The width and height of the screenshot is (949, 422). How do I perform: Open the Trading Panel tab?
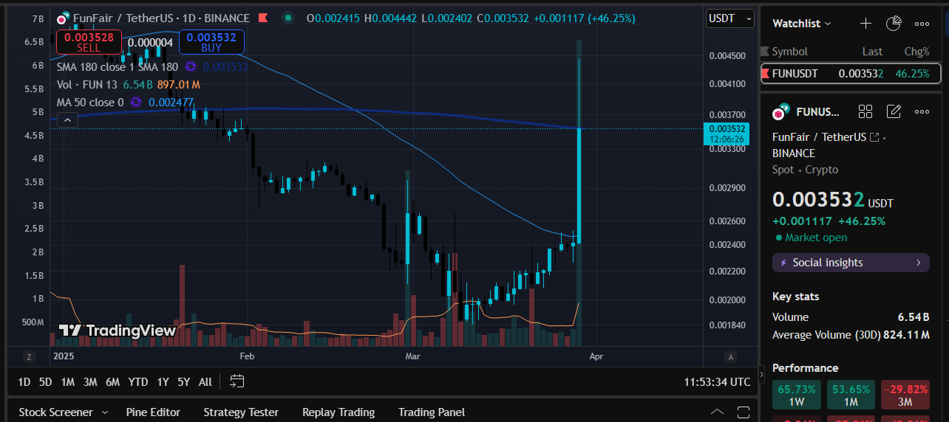click(432, 412)
